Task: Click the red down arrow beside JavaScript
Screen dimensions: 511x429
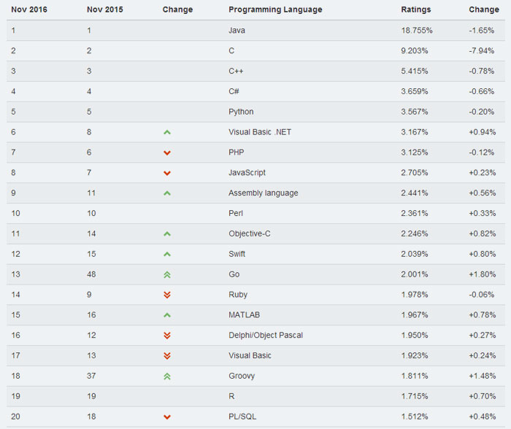Action: pyautogui.click(x=167, y=173)
